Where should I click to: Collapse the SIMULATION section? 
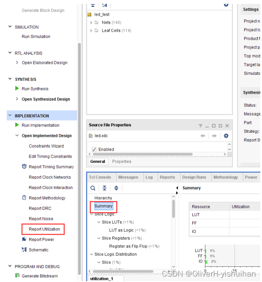[x=10, y=27]
